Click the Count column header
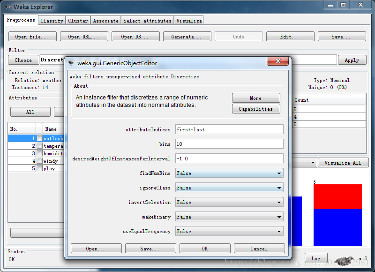Screen dimensions: 375x272 pos(329,100)
